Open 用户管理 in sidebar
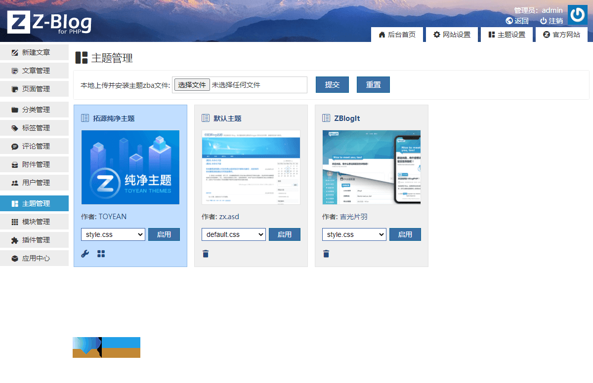 [34, 183]
